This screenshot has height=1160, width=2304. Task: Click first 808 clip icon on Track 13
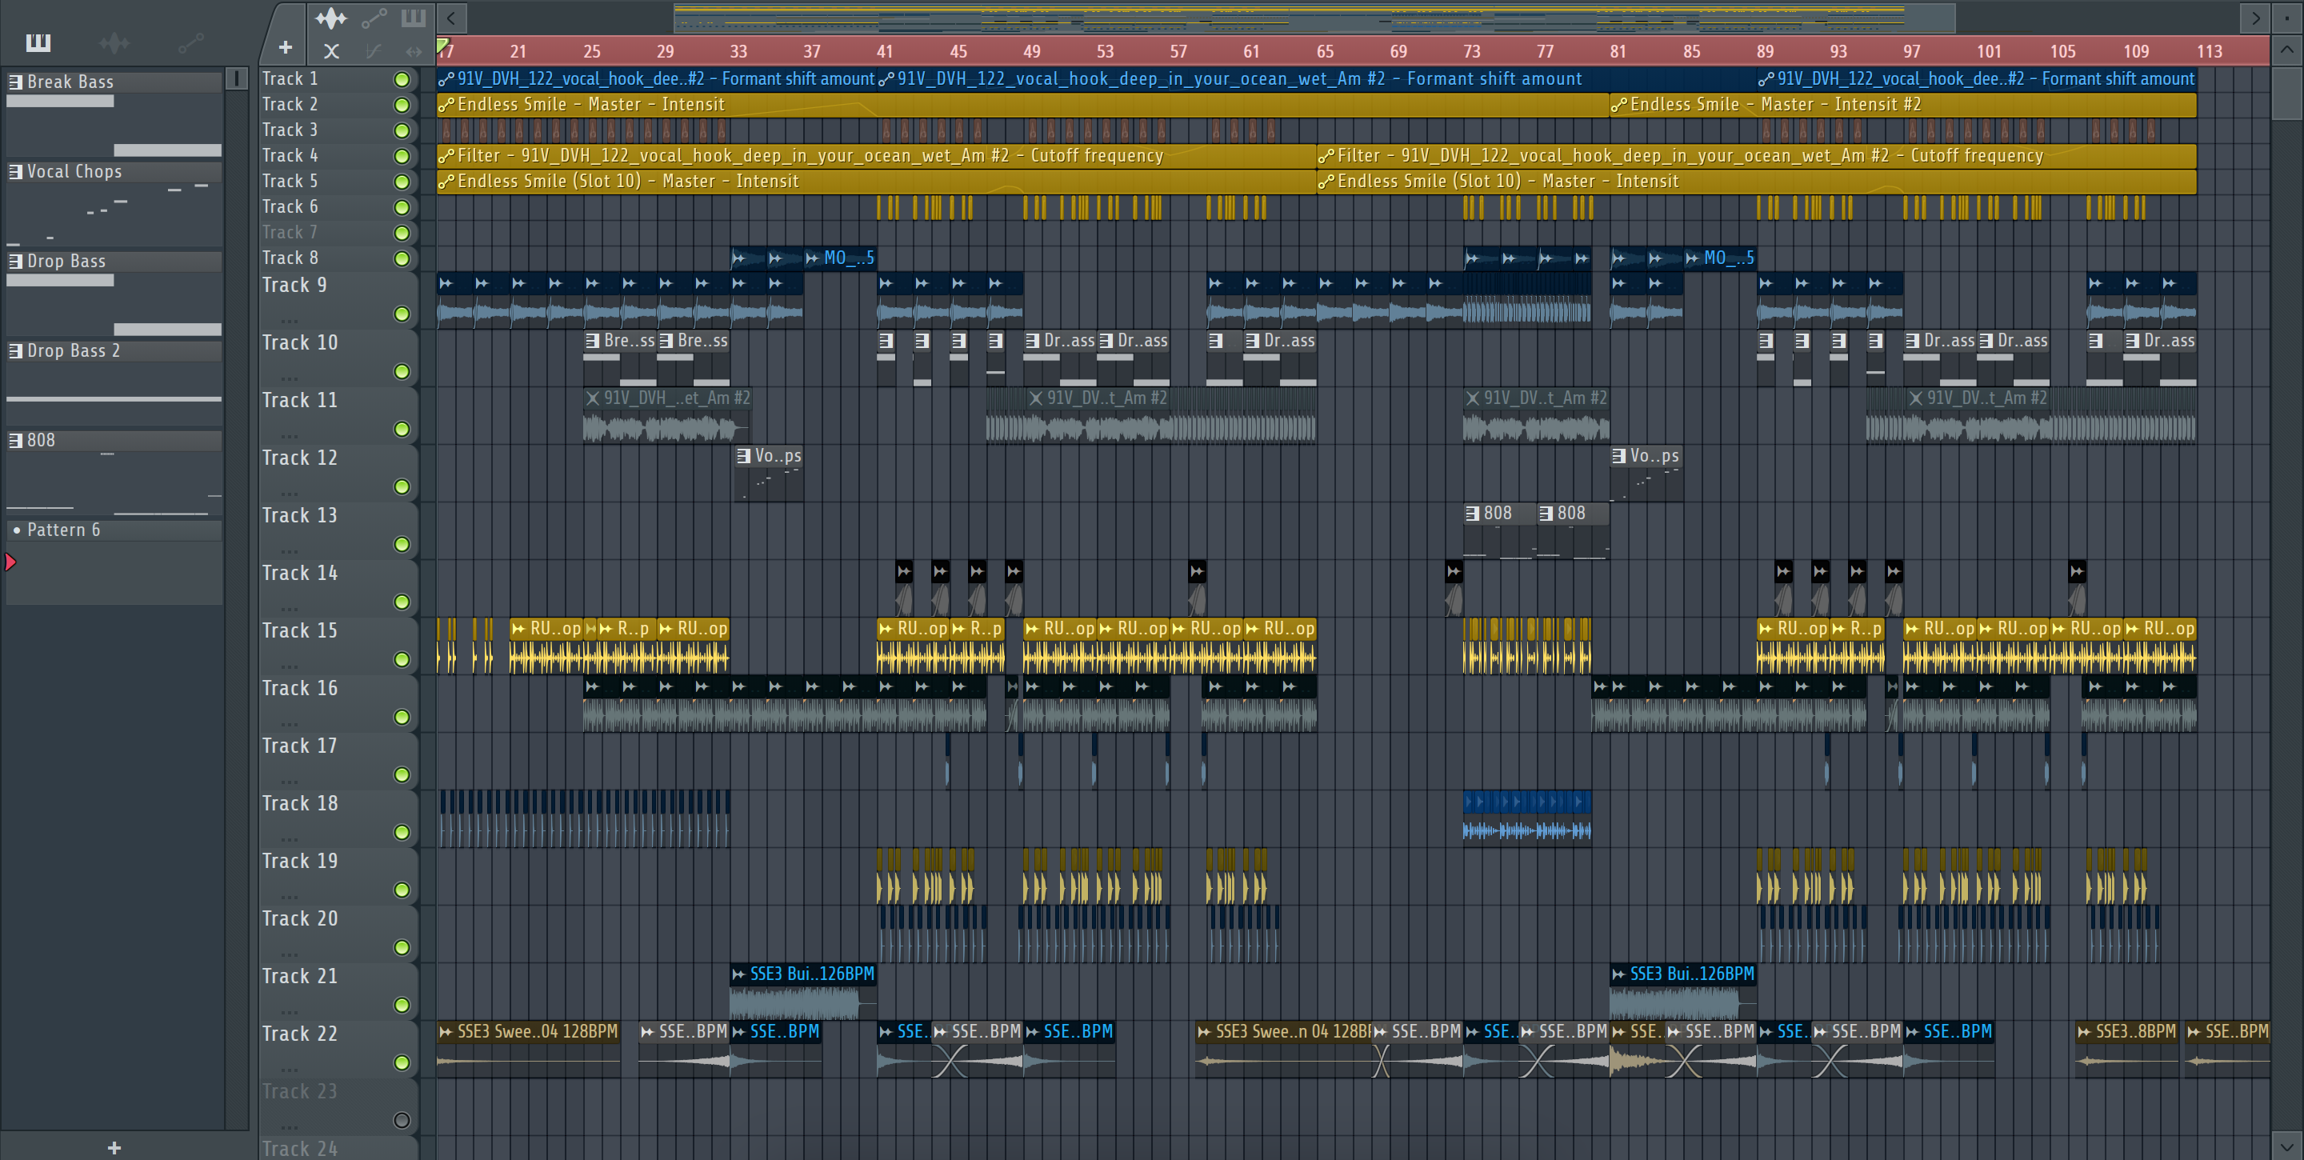(x=1472, y=514)
